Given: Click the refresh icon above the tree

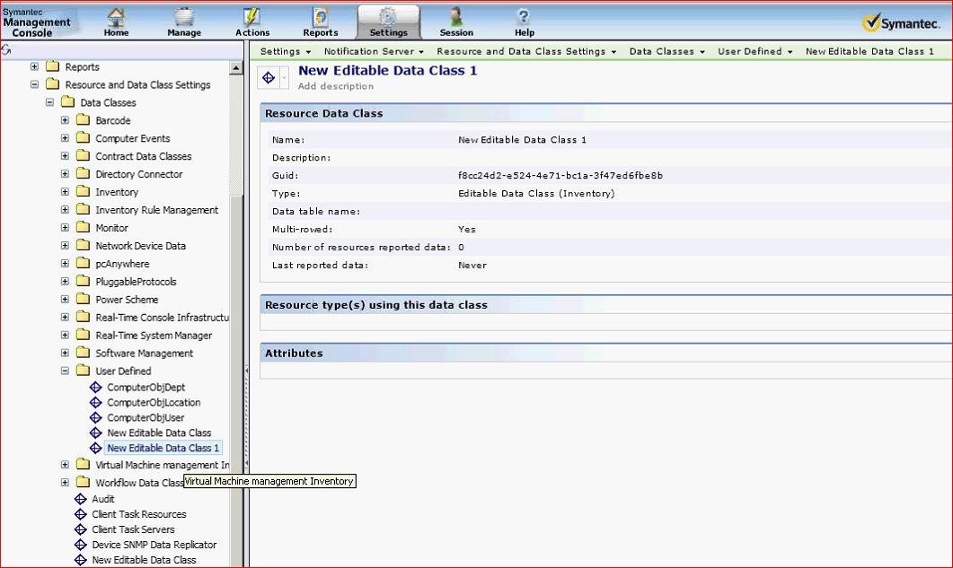Looking at the screenshot, I should coord(6,50).
